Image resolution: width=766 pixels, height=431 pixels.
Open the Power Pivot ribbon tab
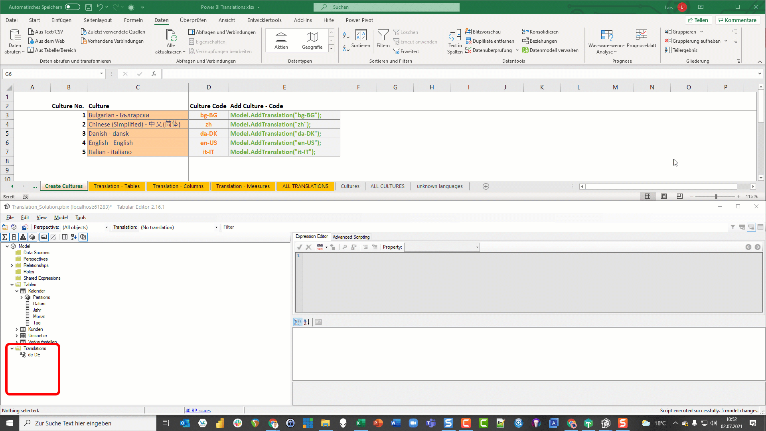pyautogui.click(x=359, y=20)
